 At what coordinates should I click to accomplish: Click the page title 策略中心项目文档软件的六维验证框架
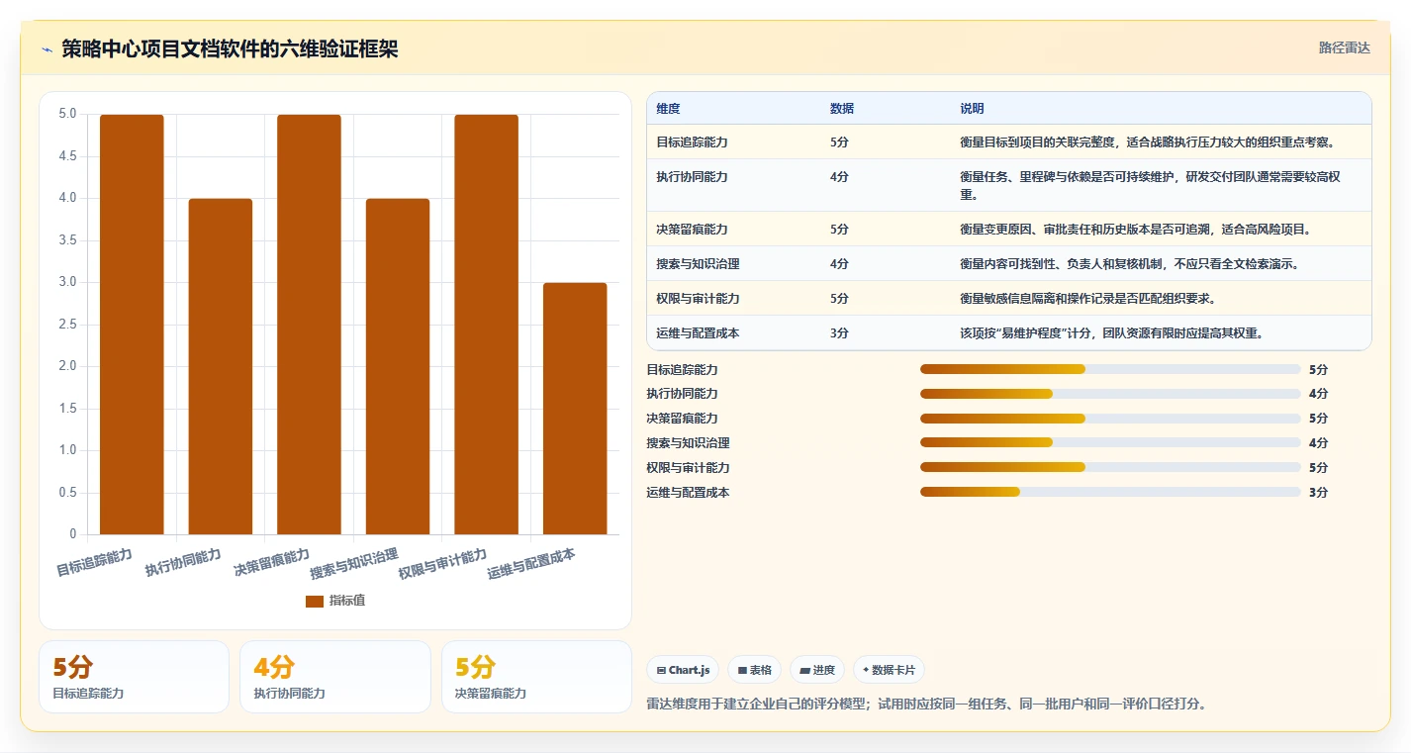click(230, 48)
